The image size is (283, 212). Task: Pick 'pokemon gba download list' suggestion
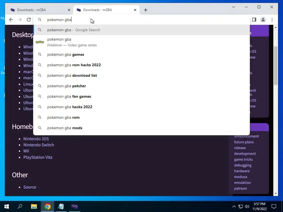click(141, 75)
